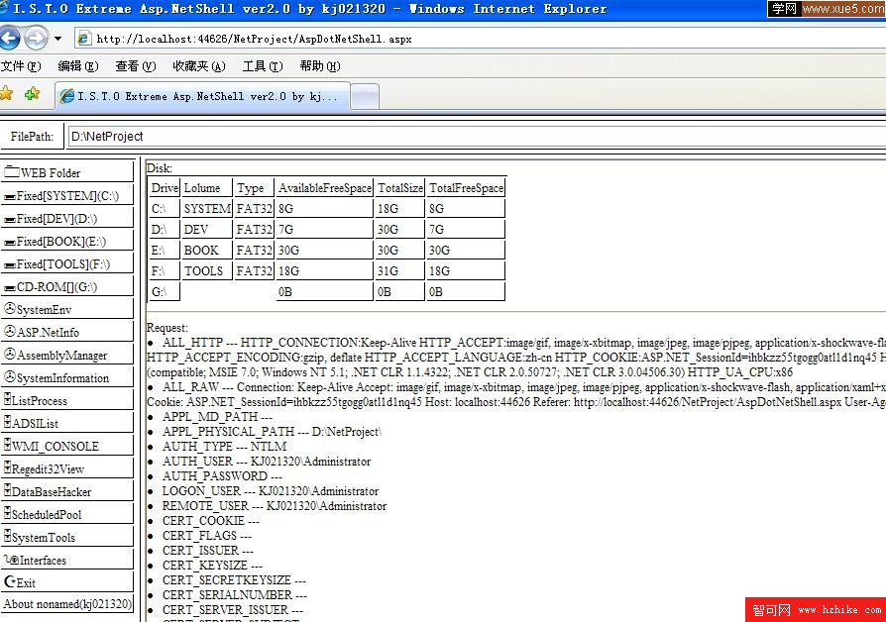The width and height of the screenshot is (886, 622).
Task: Click the icon beside Exit
Action: [10, 581]
